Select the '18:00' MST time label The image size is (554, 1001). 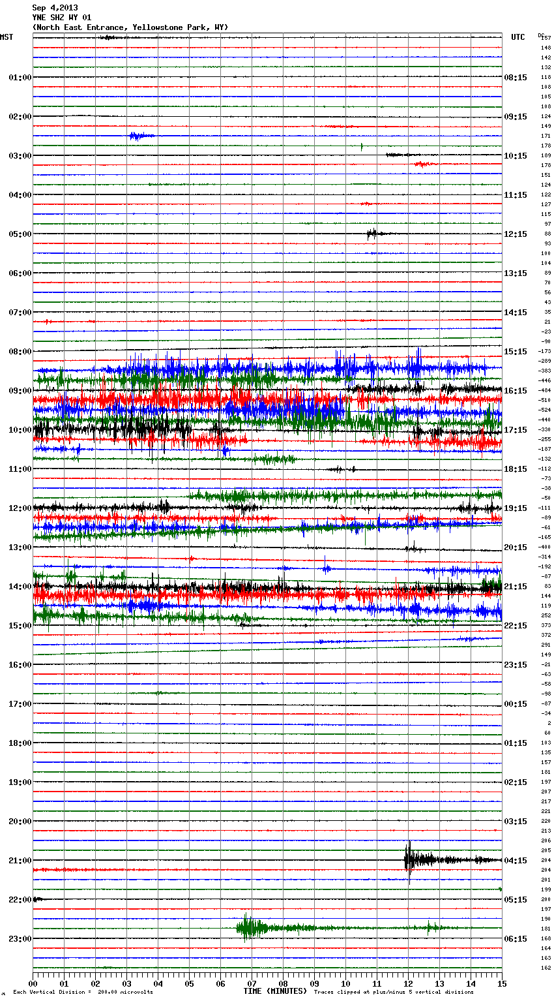[x=20, y=743]
